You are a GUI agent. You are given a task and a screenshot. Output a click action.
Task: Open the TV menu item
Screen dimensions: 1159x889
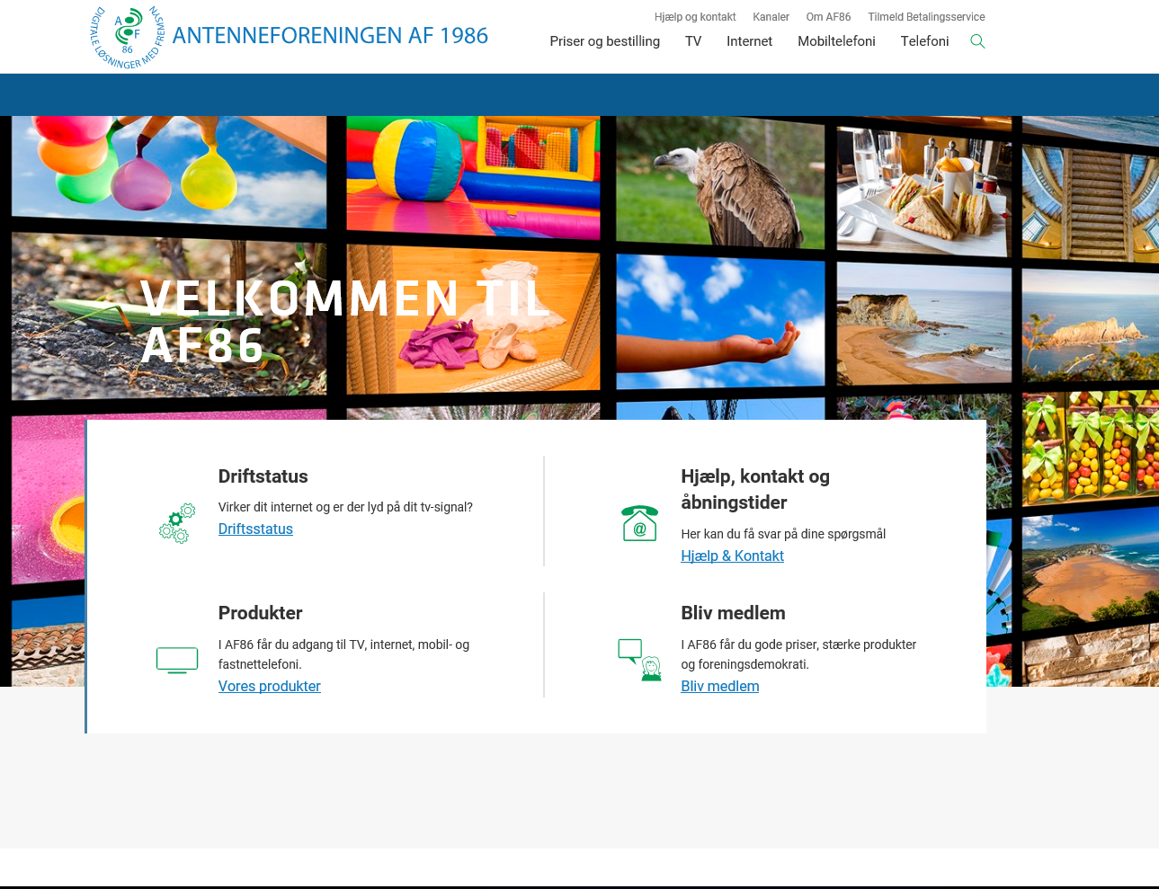(x=692, y=41)
